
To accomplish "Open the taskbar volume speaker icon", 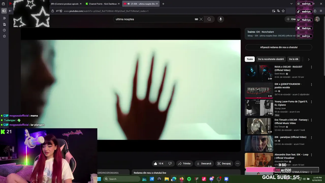I will click(304, 179).
